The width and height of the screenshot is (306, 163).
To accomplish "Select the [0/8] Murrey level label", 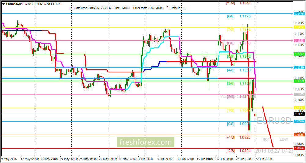I will point(230,124).
